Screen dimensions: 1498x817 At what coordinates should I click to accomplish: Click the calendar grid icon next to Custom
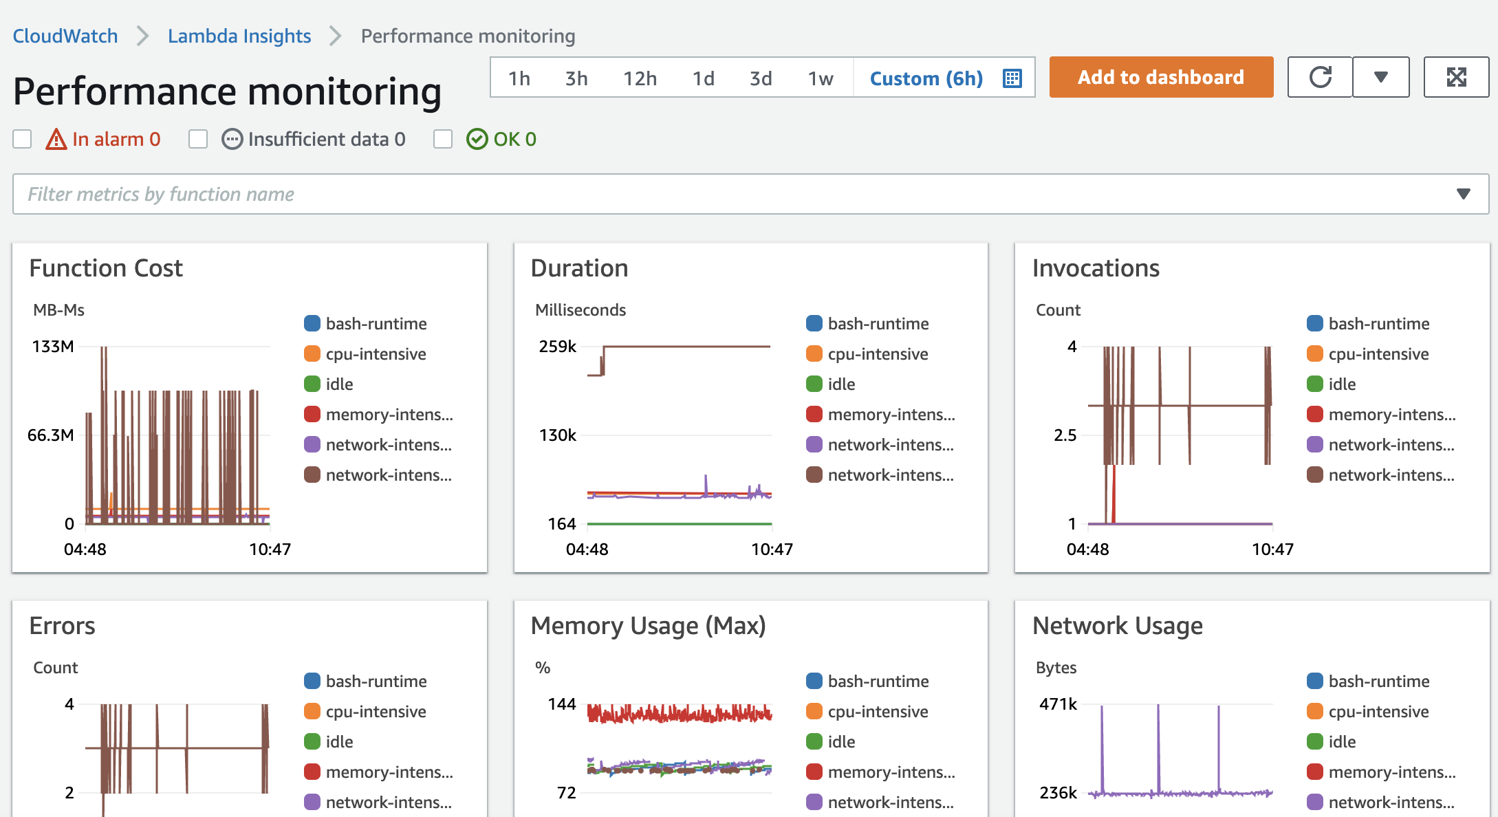1012,78
